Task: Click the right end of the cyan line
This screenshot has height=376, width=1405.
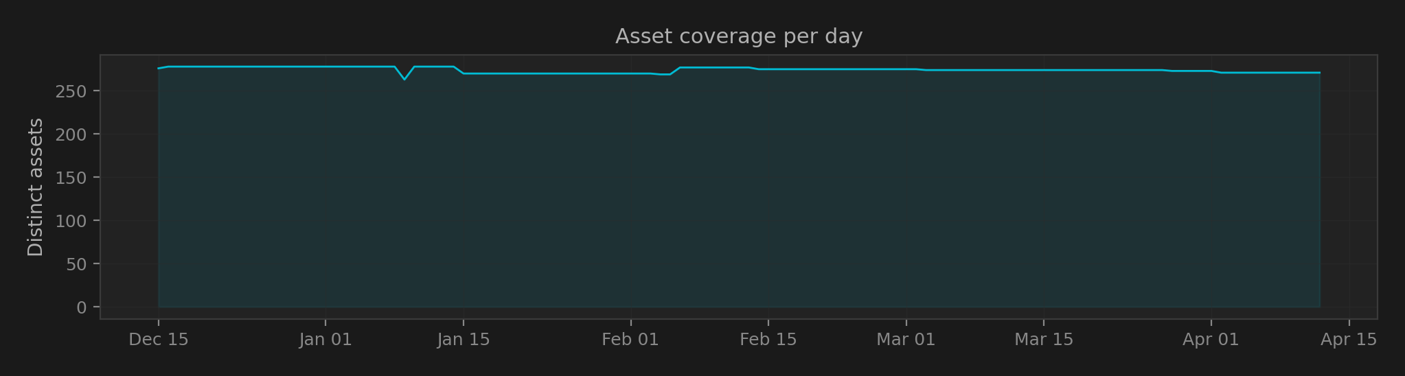Action: tap(1319, 73)
